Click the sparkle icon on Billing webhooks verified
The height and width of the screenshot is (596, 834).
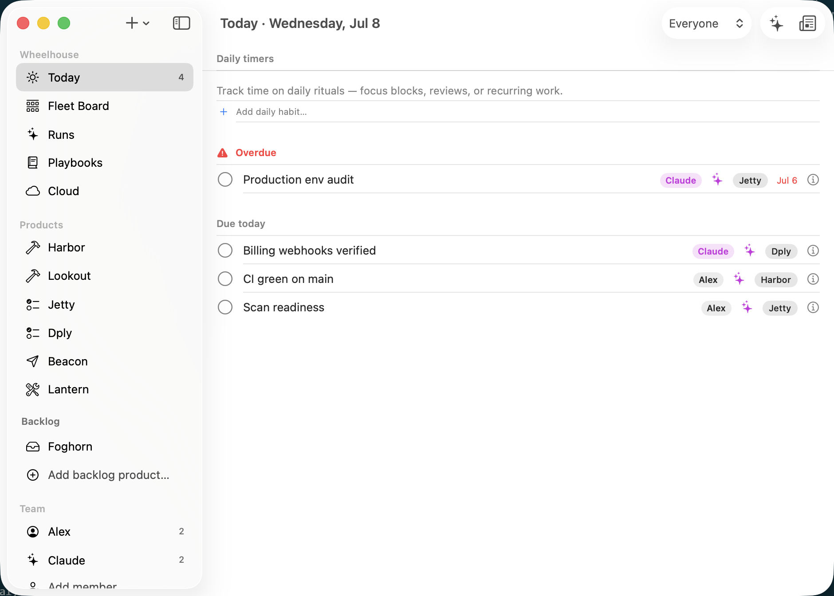pos(750,251)
